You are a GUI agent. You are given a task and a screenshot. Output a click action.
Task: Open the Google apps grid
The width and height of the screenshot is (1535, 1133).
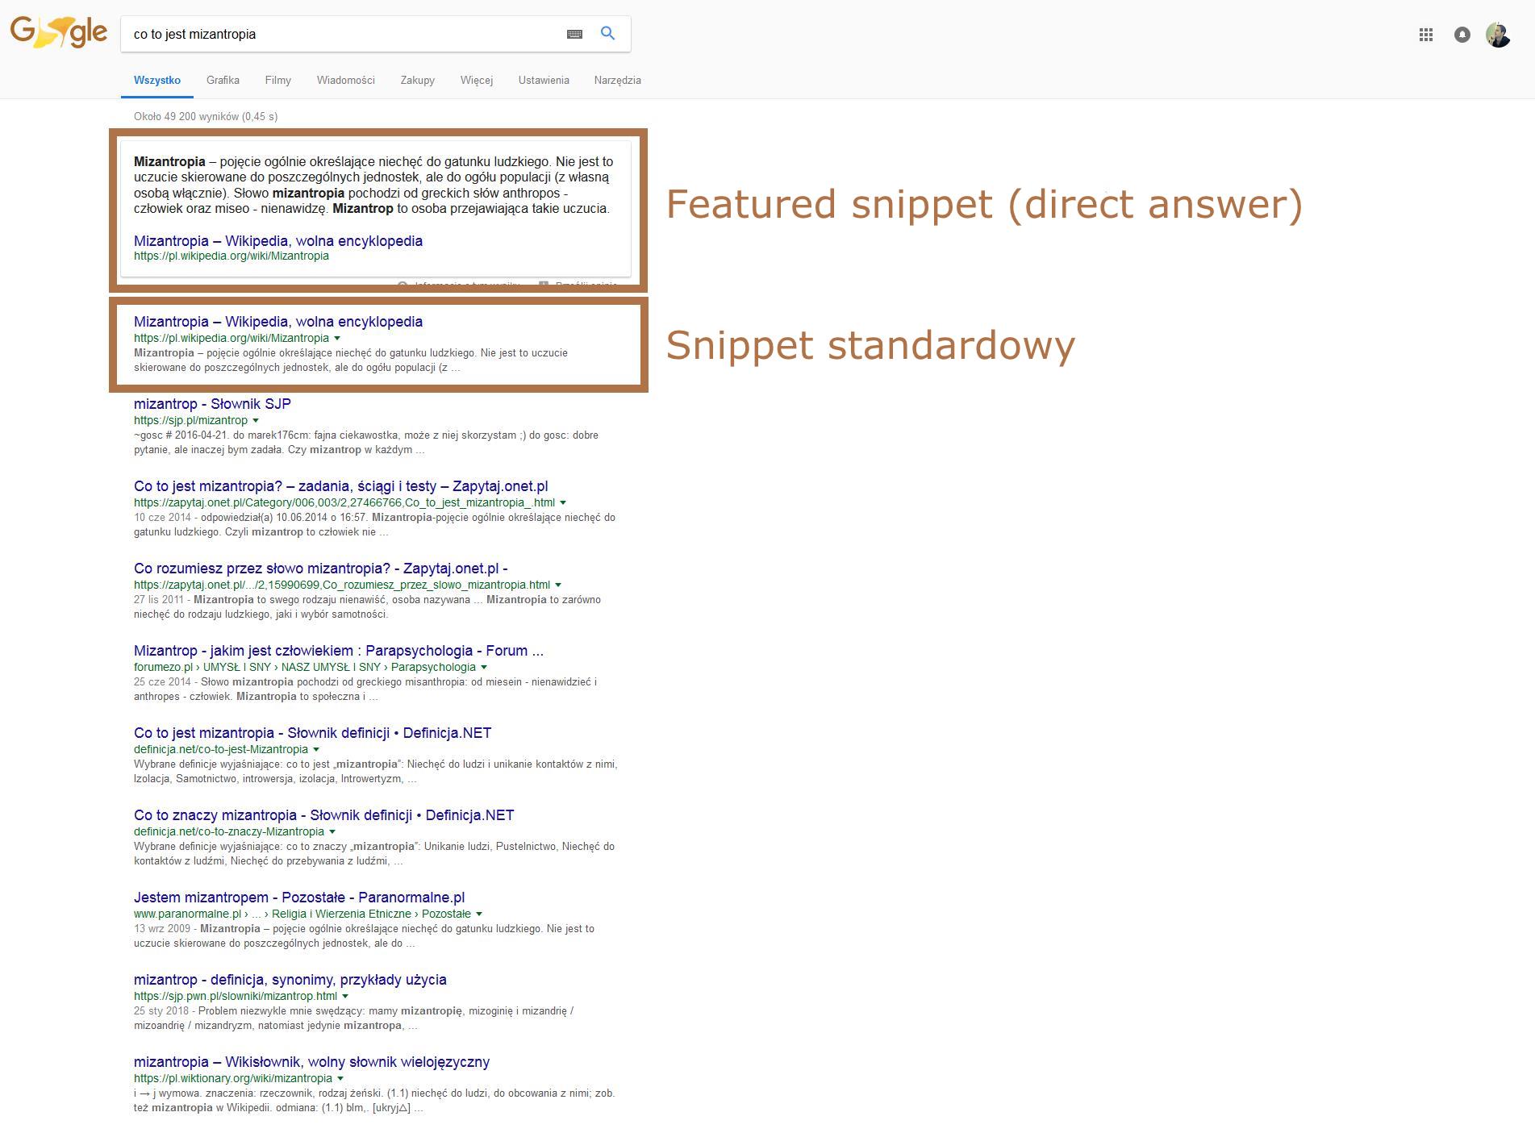click(1426, 35)
